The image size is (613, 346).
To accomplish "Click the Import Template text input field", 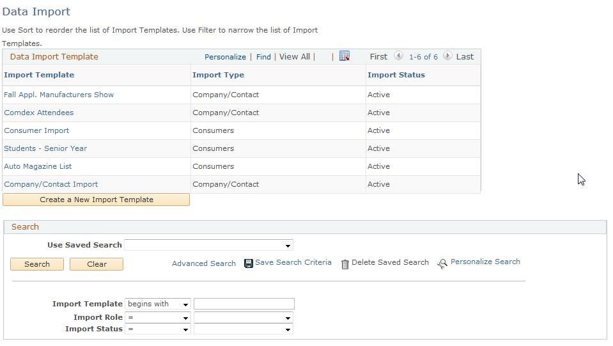I will (244, 304).
